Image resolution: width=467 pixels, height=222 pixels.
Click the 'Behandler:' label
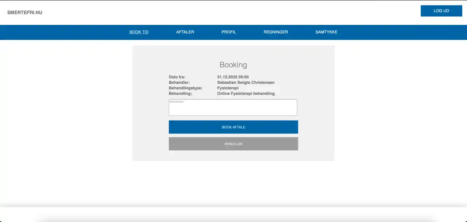tap(179, 82)
